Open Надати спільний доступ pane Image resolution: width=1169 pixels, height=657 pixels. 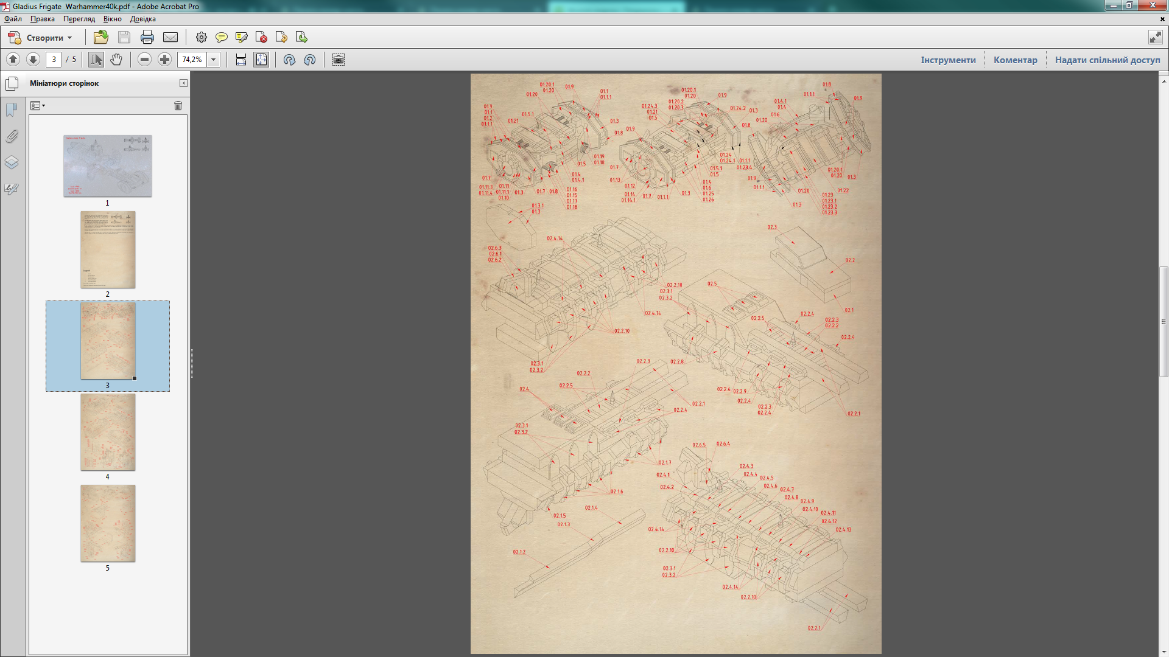[x=1108, y=60]
